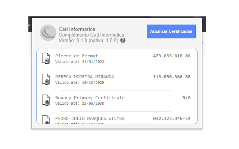The width and height of the screenshot is (239, 149).
Task: Click the N/A value for Bouncy certificate
Action: pyautogui.click(x=186, y=98)
